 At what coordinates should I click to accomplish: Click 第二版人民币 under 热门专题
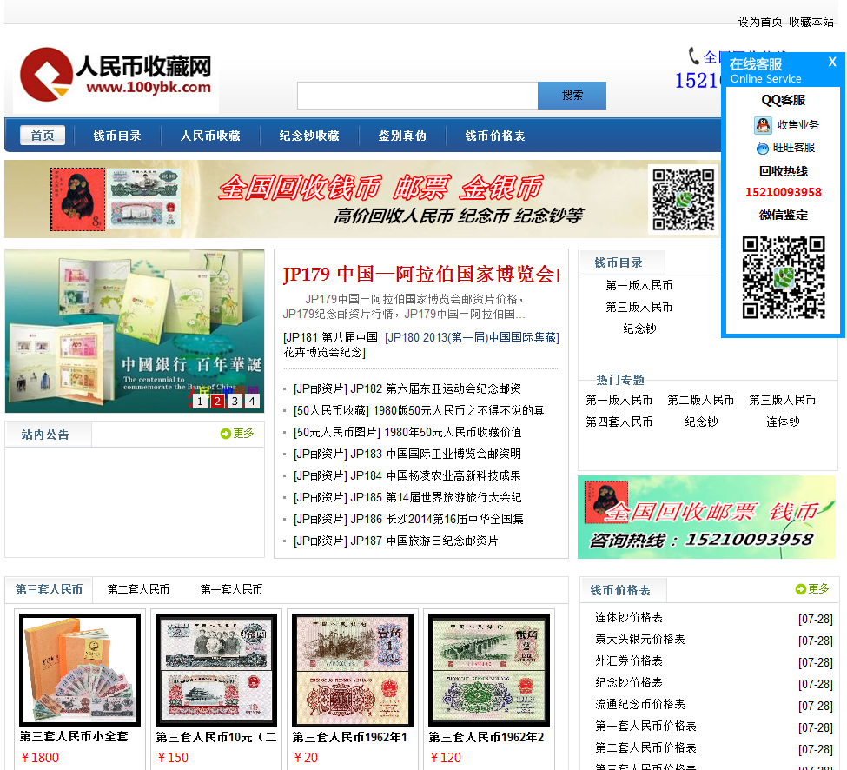[700, 400]
